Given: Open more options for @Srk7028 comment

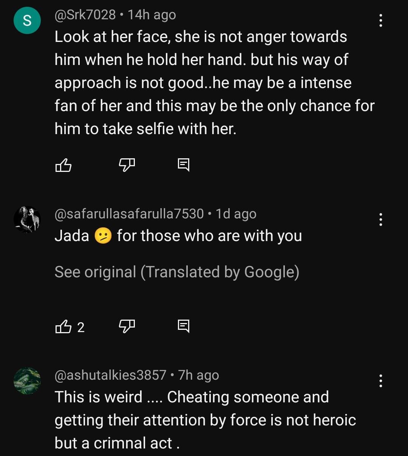Looking at the screenshot, I should (380, 20).
